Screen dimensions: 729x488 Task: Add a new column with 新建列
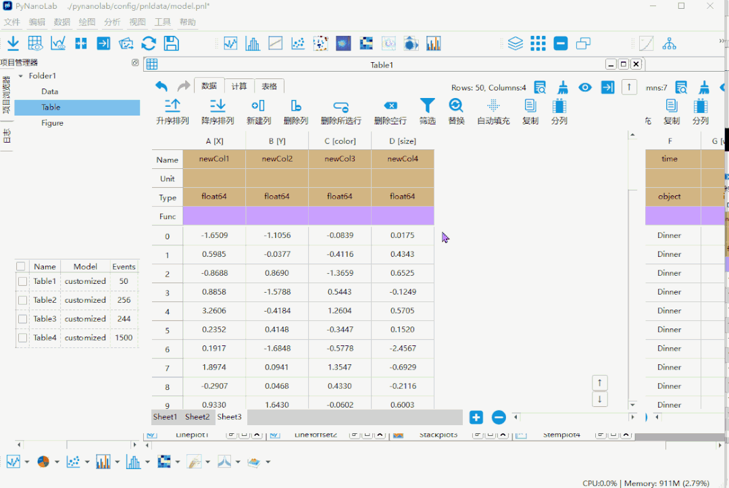click(259, 112)
